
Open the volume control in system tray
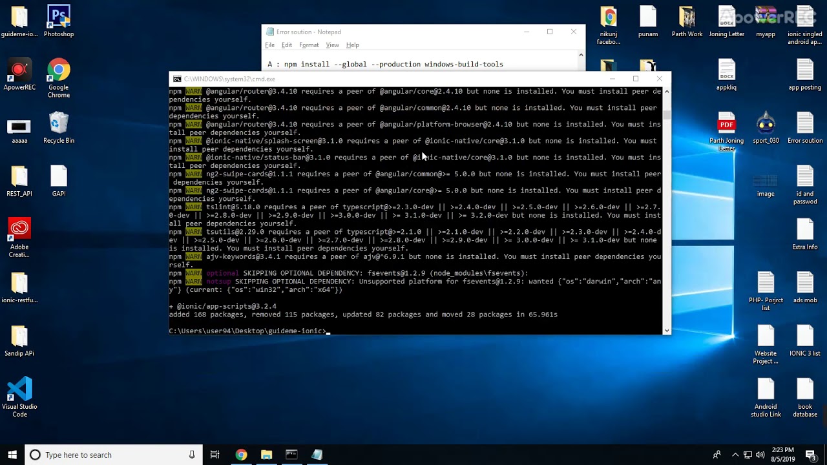pos(760,455)
